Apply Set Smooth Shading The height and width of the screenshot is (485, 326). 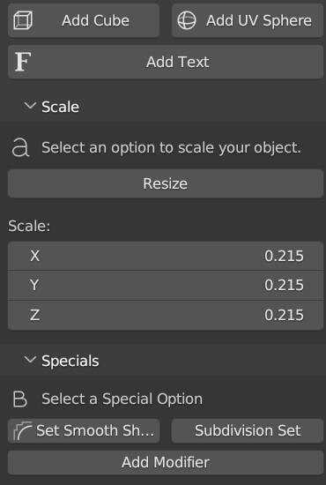84,430
